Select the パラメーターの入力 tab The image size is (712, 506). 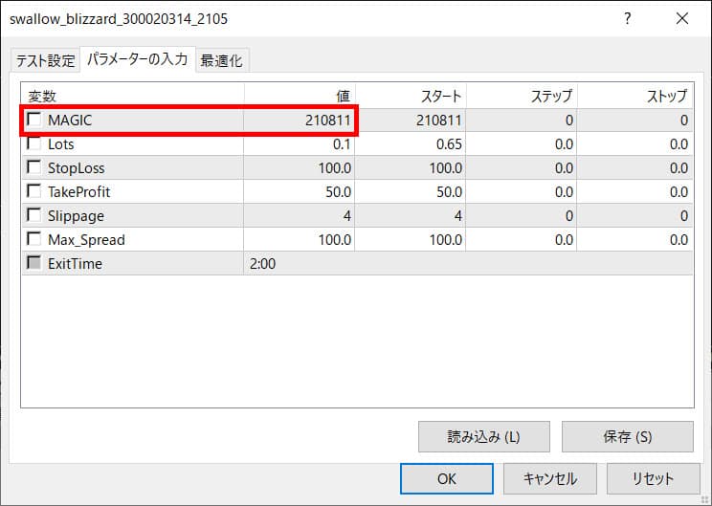coord(137,59)
